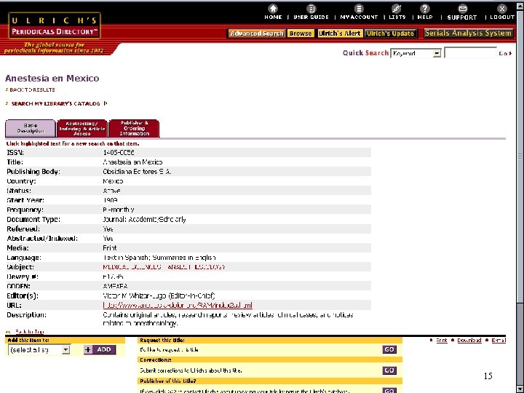The height and width of the screenshot is (393, 524).
Task: Click the Support envelope icon
Action: coord(463,9)
